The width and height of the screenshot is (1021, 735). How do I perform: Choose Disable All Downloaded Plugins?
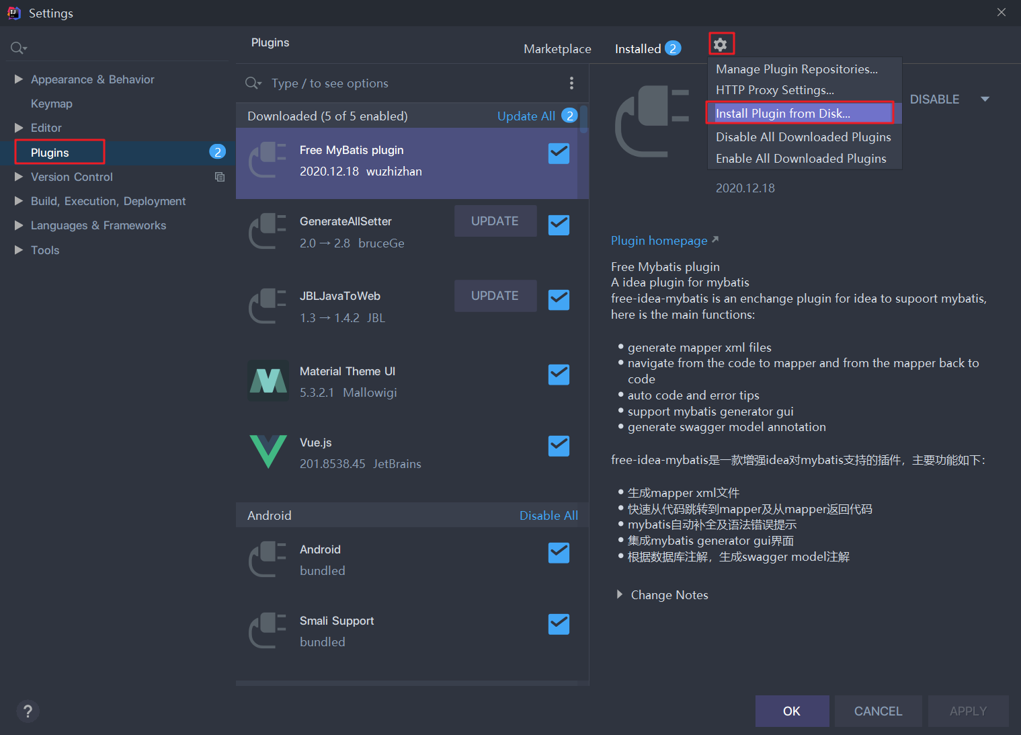tap(804, 137)
